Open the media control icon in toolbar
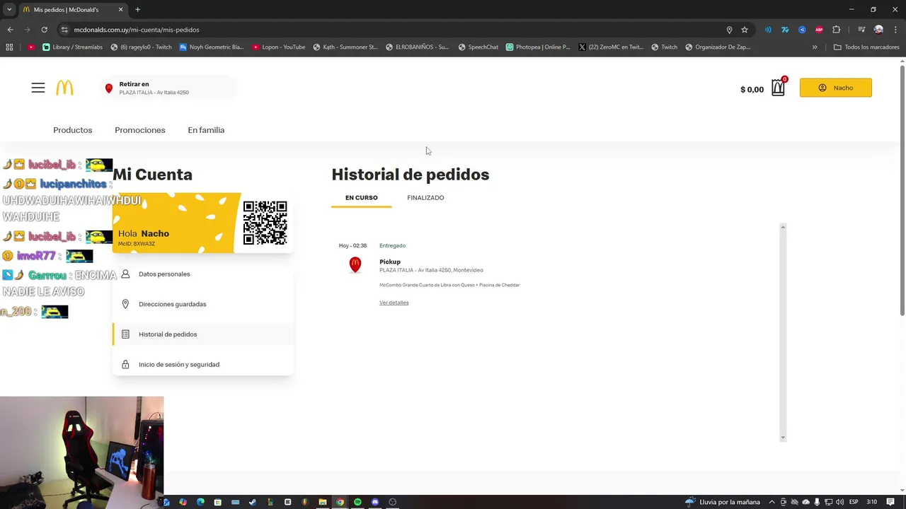 coord(861,30)
